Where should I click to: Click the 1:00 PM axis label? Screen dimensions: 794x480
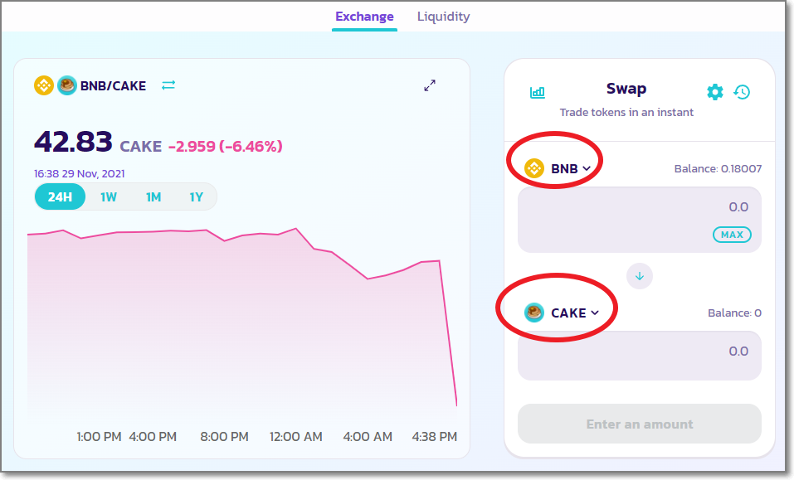coord(99,437)
